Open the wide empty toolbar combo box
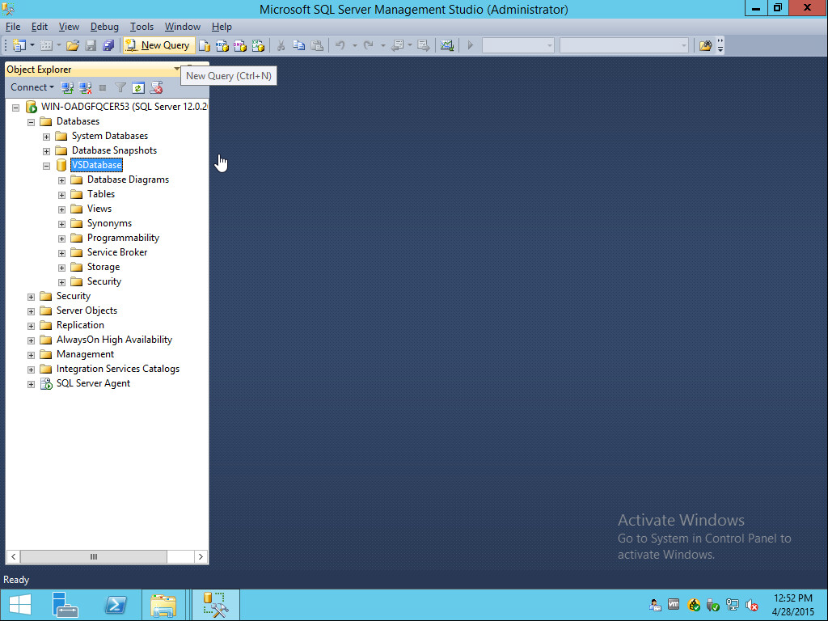Viewport: 828px width, 621px height. 624,45
